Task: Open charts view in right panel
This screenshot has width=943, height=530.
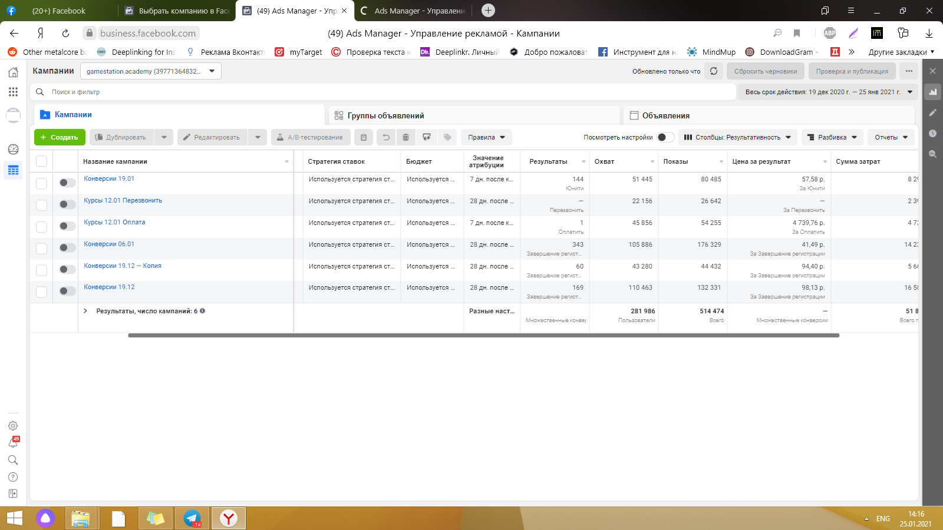Action: click(932, 92)
